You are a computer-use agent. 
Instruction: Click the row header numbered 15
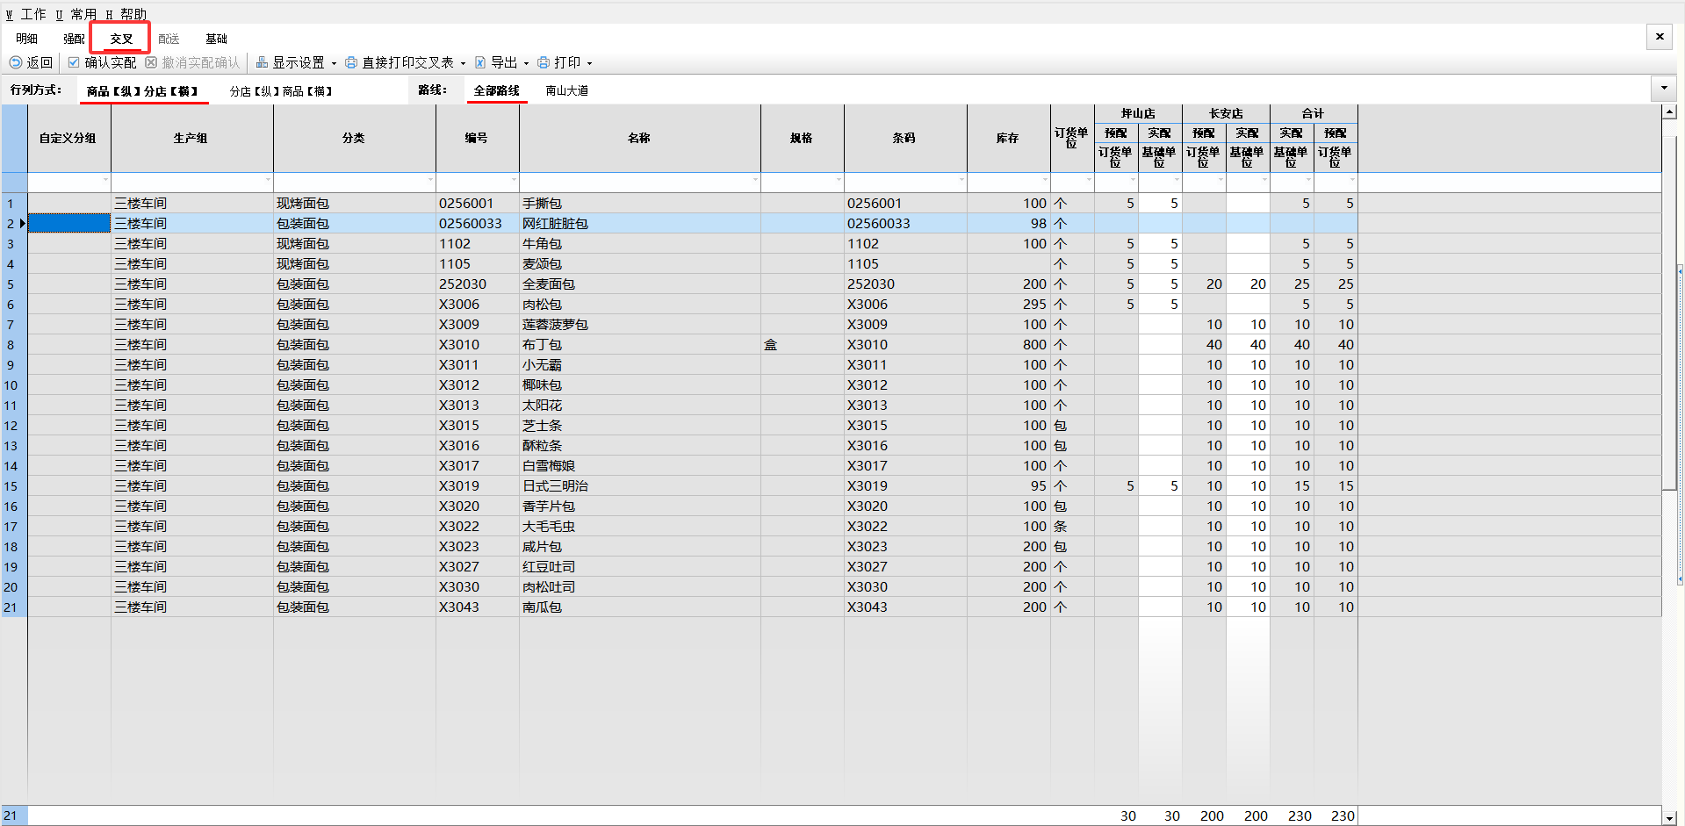tap(14, 486)
